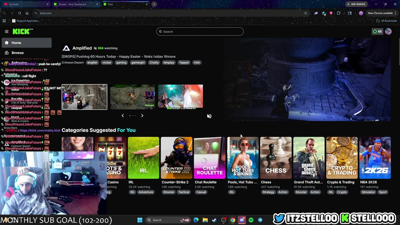This screenshot has width=400, height=225.
Task: Open the hamburger sidebar menu
Action: 7,32
